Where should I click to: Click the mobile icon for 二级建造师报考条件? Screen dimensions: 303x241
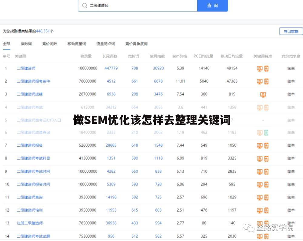tap(266, 81)
